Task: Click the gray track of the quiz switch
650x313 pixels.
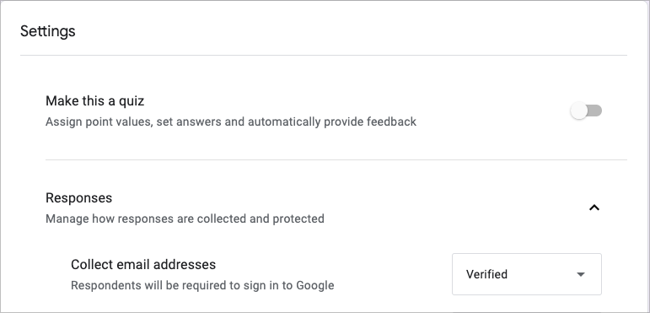Action: pyautogui.click(x=595, y=111)
